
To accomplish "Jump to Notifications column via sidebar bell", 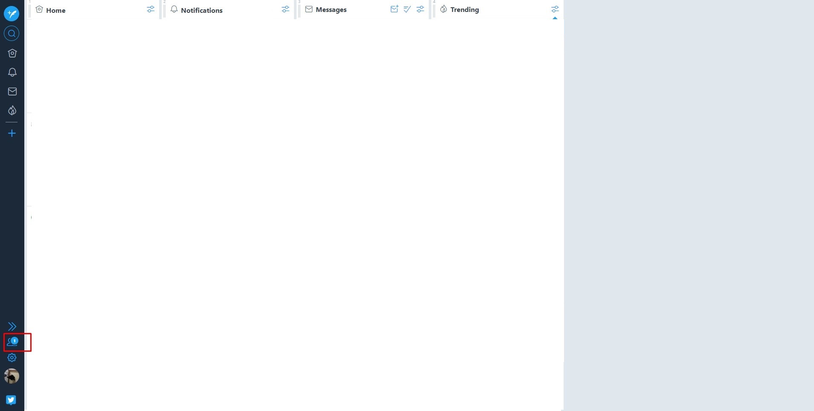I will click(x=12, y=72).
